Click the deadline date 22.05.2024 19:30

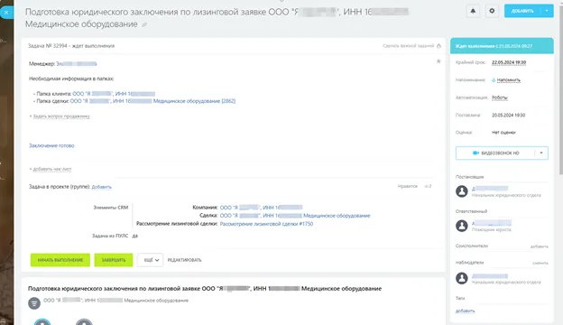[x=509, y=62]
